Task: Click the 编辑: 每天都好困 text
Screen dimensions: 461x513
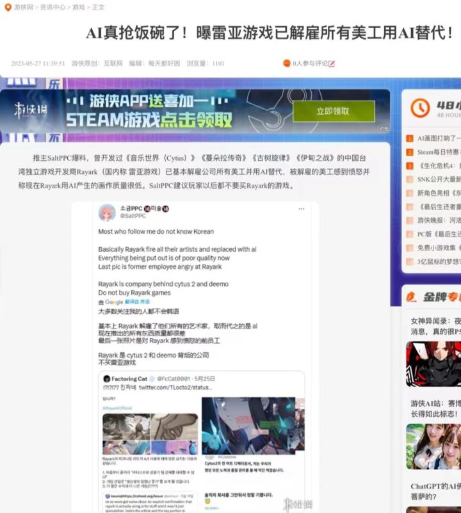Action: point(154,63)
